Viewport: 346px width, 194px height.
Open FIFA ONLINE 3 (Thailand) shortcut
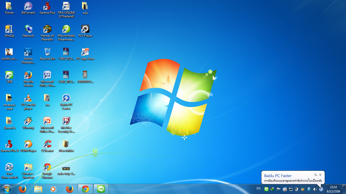tap(66, 10)
